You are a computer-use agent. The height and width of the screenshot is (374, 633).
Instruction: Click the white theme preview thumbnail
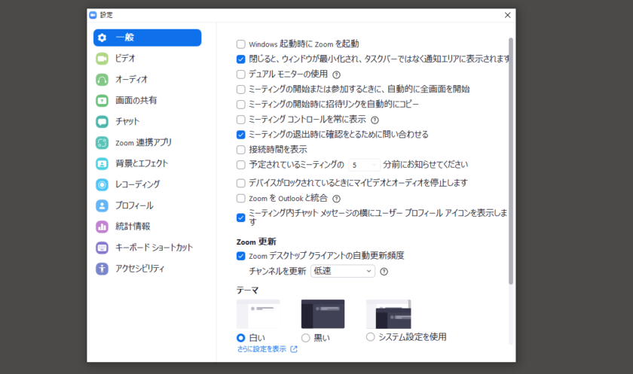pyautogui.click(x=258, y=314)
